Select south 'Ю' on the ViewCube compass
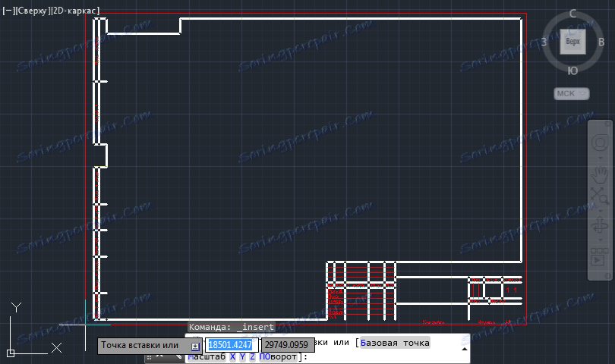 pyautogui.click(x=573, y=71)
